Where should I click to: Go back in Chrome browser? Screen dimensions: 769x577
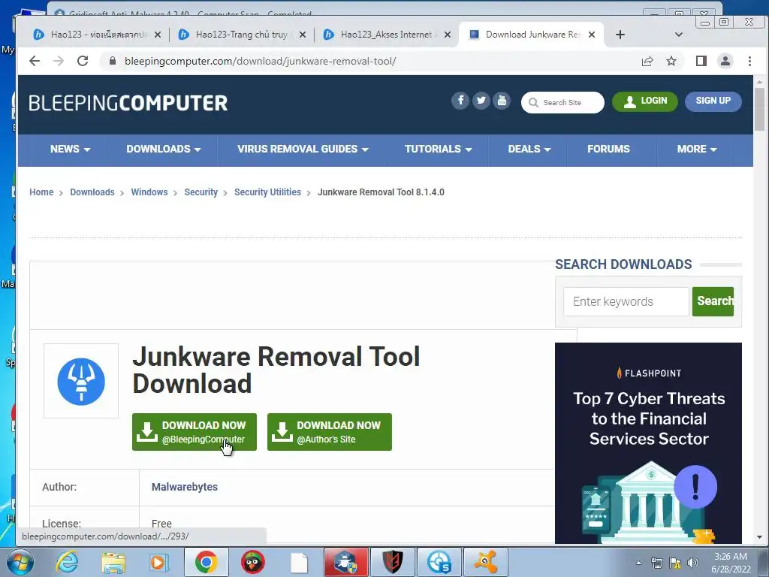click(x=35, y=61)
